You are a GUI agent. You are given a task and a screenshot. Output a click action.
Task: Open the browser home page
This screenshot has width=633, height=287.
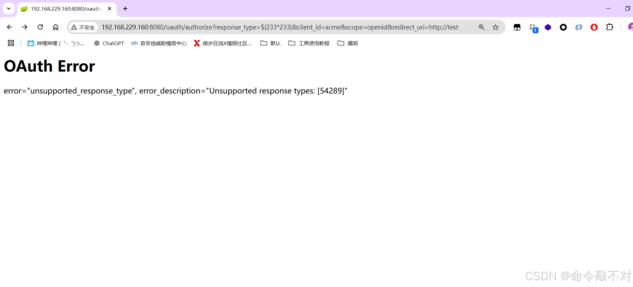tap(55, 27)
